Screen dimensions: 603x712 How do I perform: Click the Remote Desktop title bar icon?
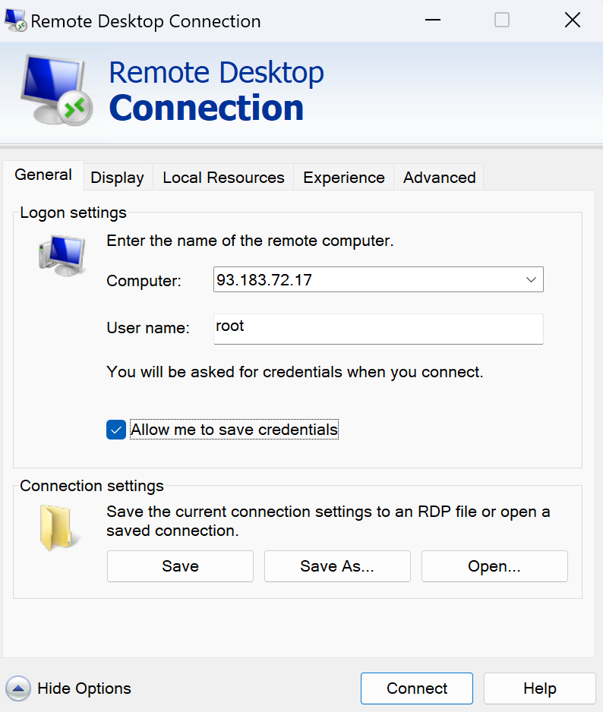point(15,20)
